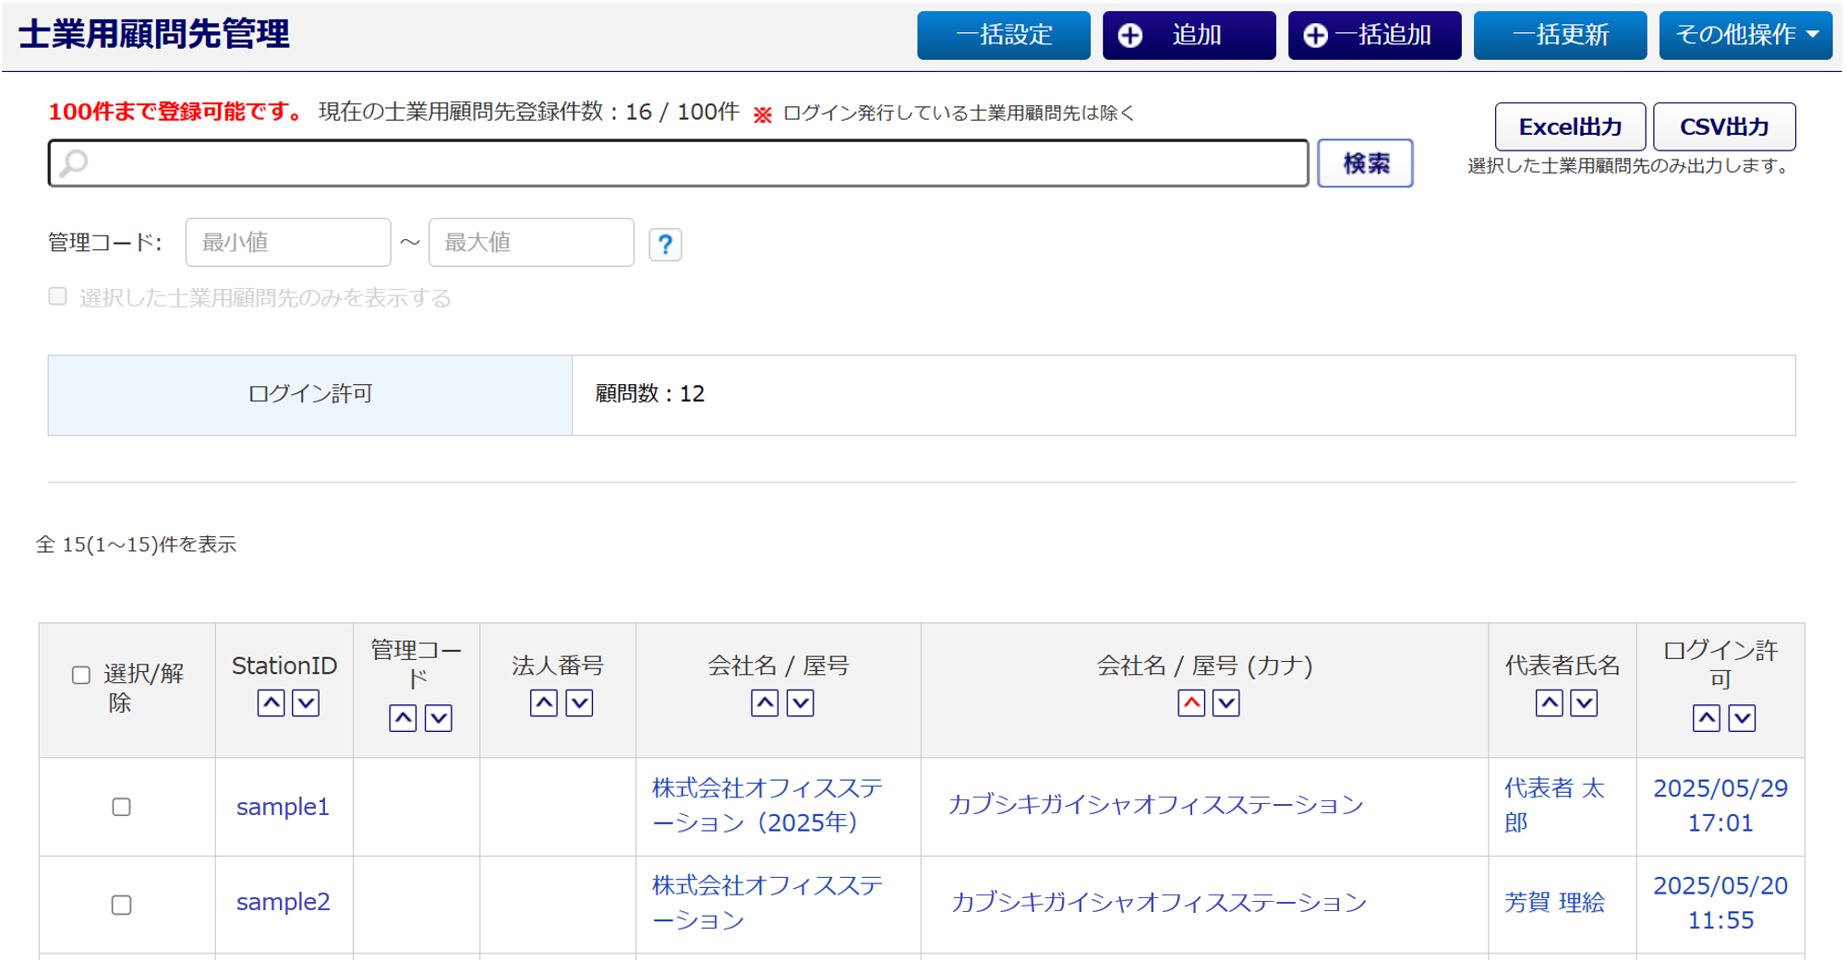Sort StationID column ascending
The image size is (1847, 960).
click(271, 703)
